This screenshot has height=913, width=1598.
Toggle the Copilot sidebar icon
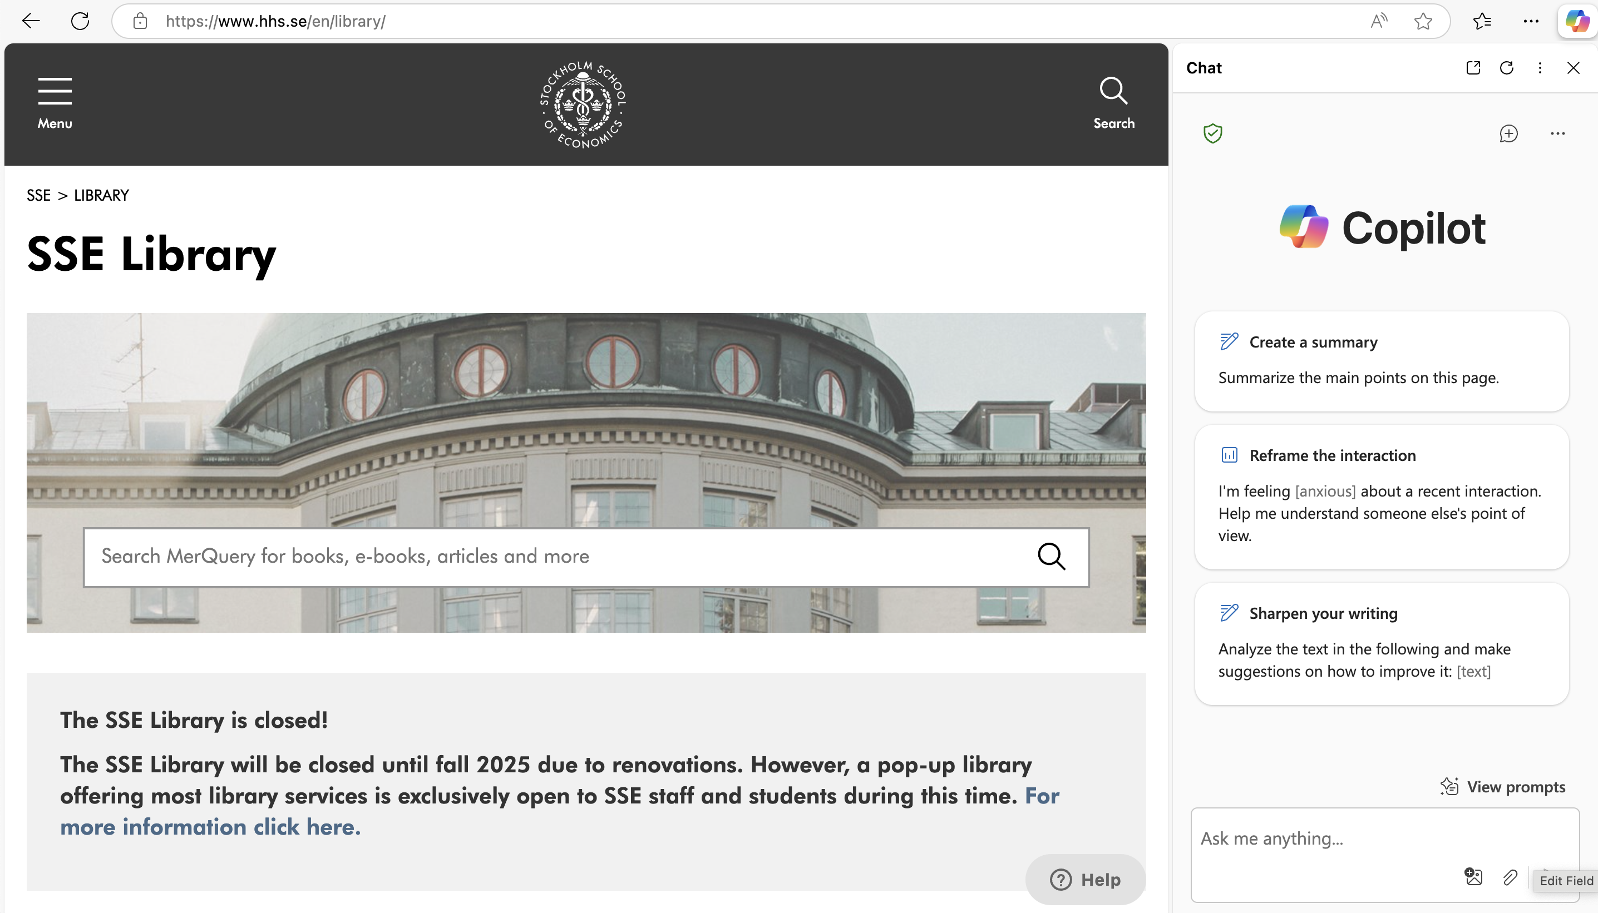click(x=1577, y=21)
